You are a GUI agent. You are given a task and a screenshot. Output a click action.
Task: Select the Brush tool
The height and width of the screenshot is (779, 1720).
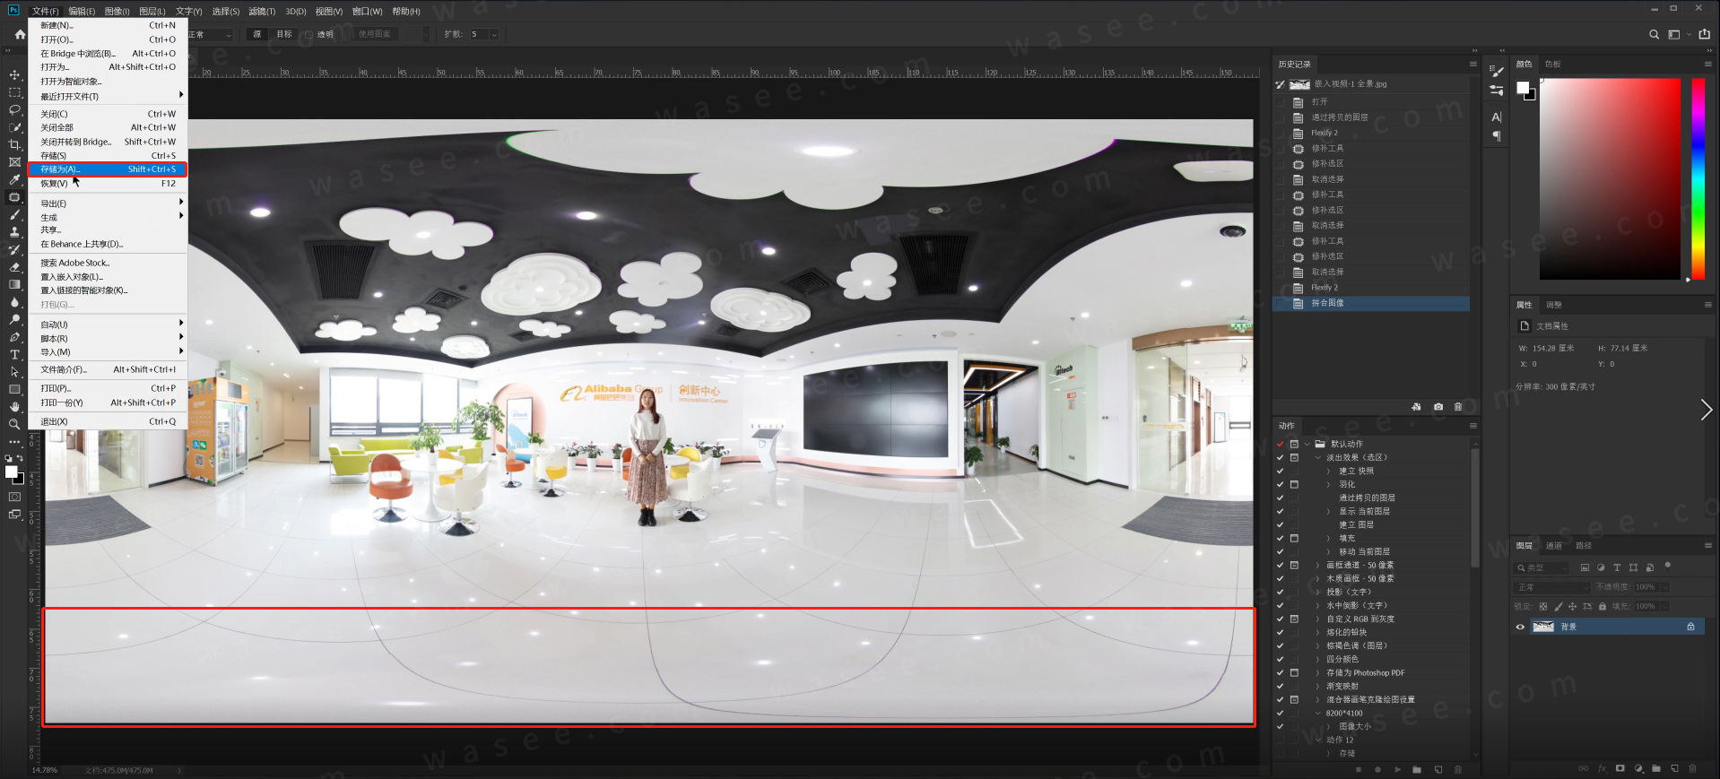14,214
